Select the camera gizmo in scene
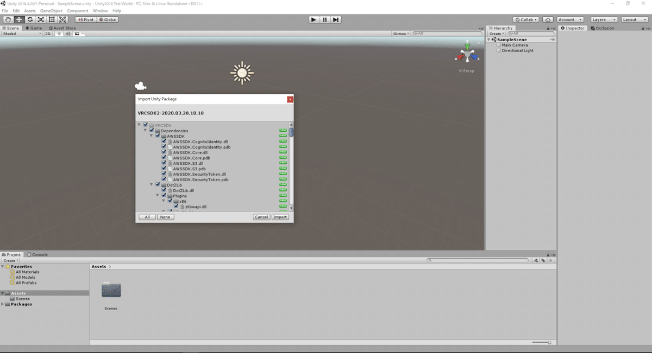652x353 pixels. click(x=140, y=86)
